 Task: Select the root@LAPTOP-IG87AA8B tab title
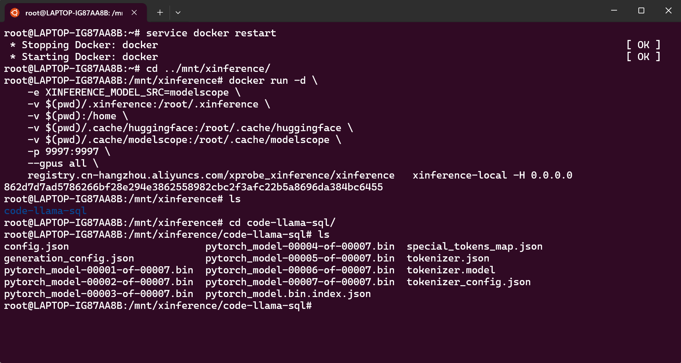[74, 13]
